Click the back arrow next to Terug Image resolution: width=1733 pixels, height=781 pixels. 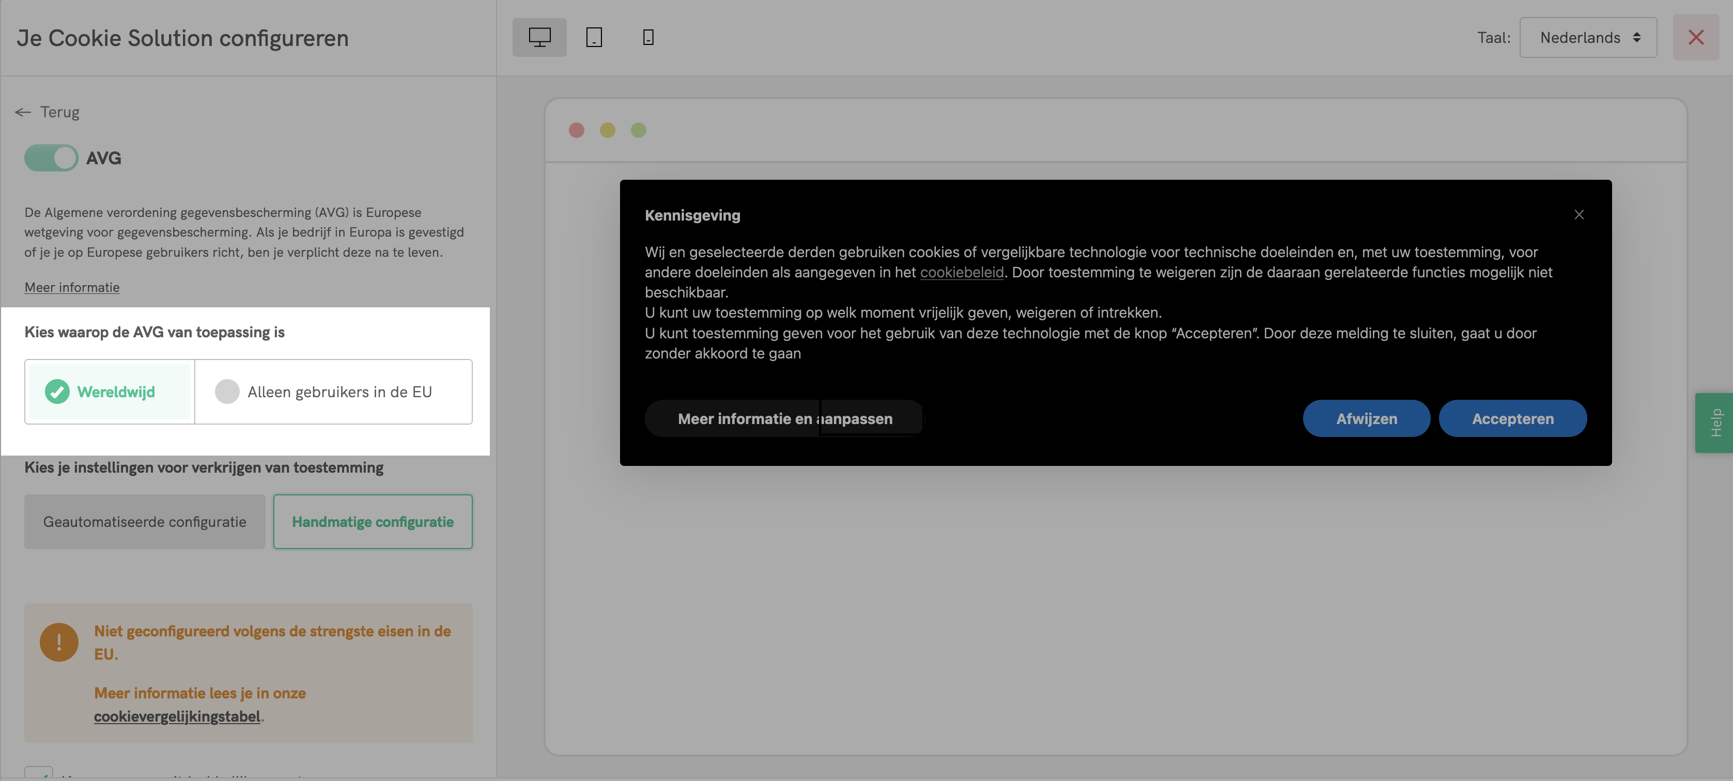pyautogui.click(x=23, y=112)
